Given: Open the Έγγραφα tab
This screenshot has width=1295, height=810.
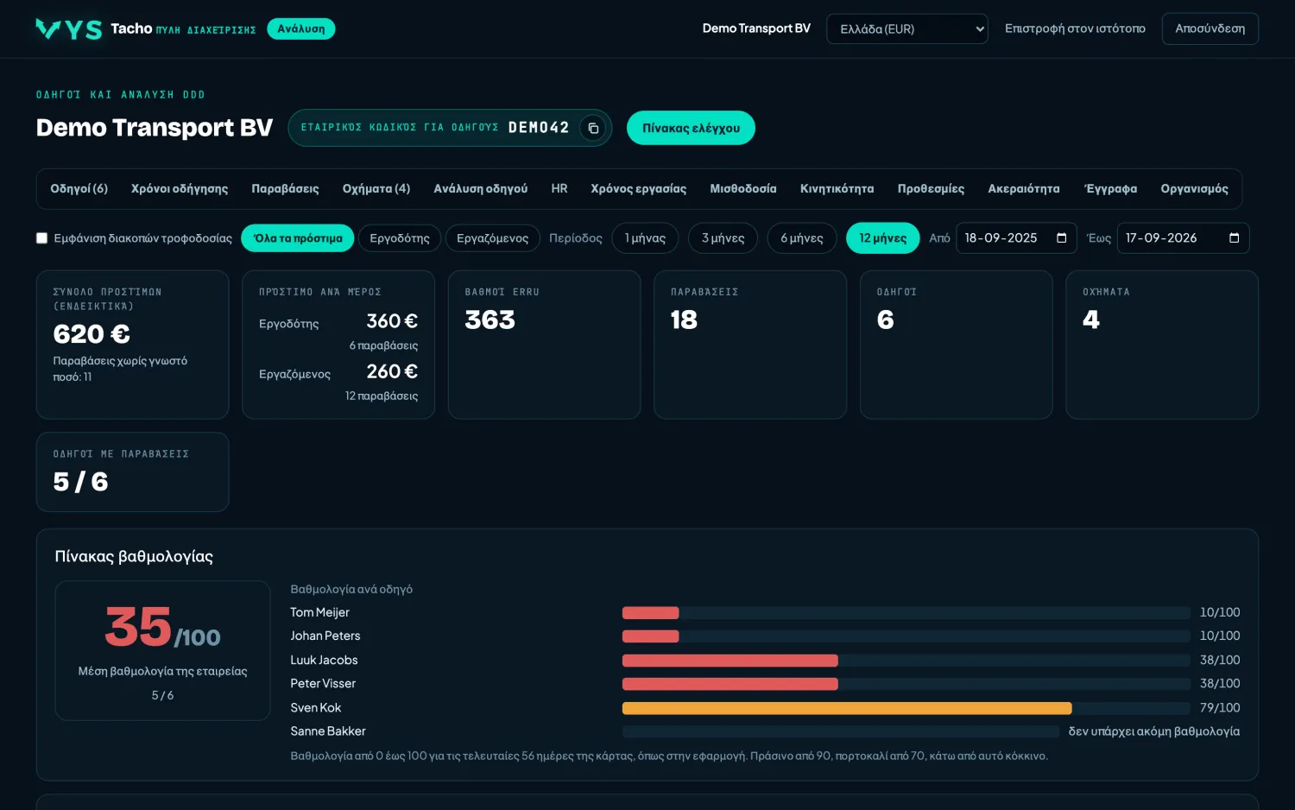Looking at the screenshot, I should coord(1111,189).
